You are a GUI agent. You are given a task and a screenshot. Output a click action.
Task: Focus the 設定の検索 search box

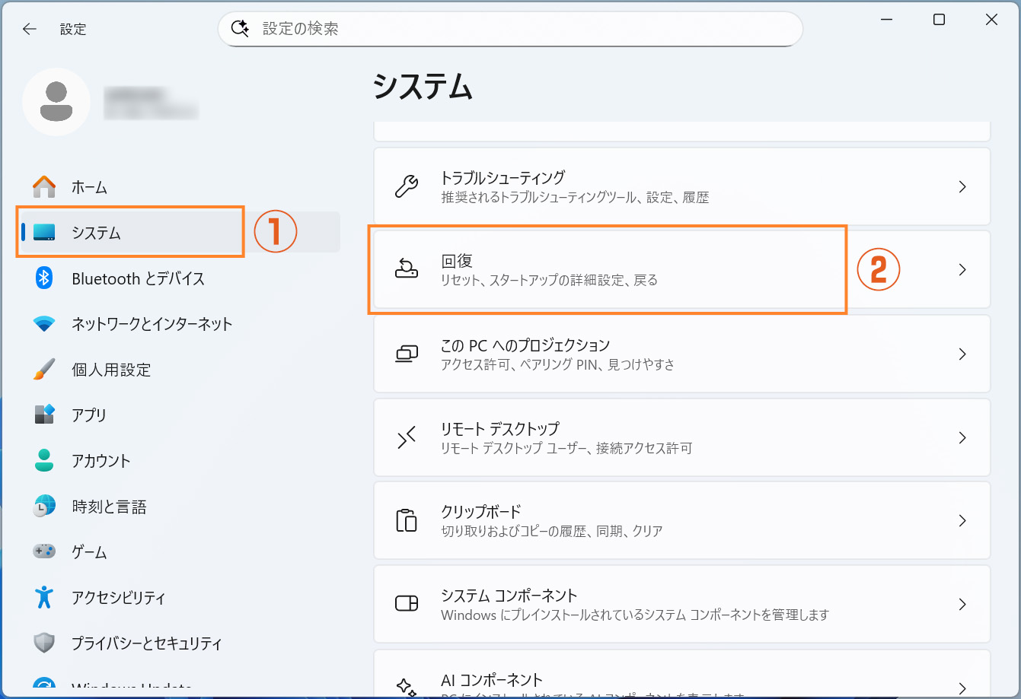510,29
